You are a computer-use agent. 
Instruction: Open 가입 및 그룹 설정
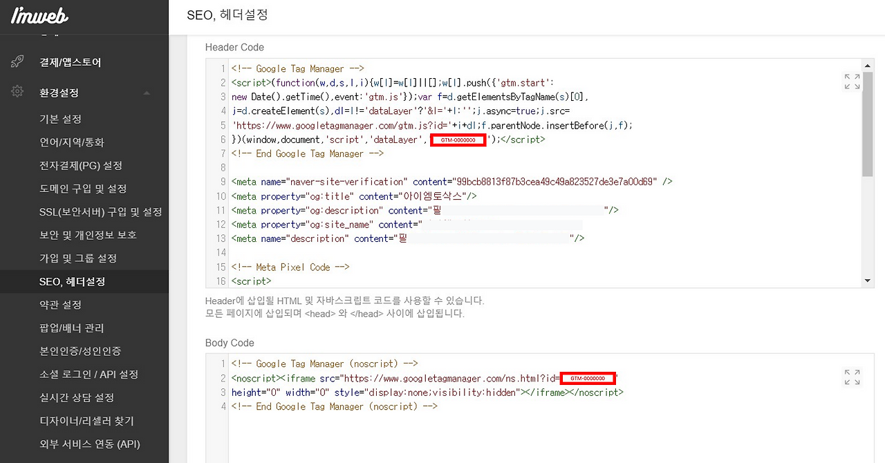click(78, 258)
